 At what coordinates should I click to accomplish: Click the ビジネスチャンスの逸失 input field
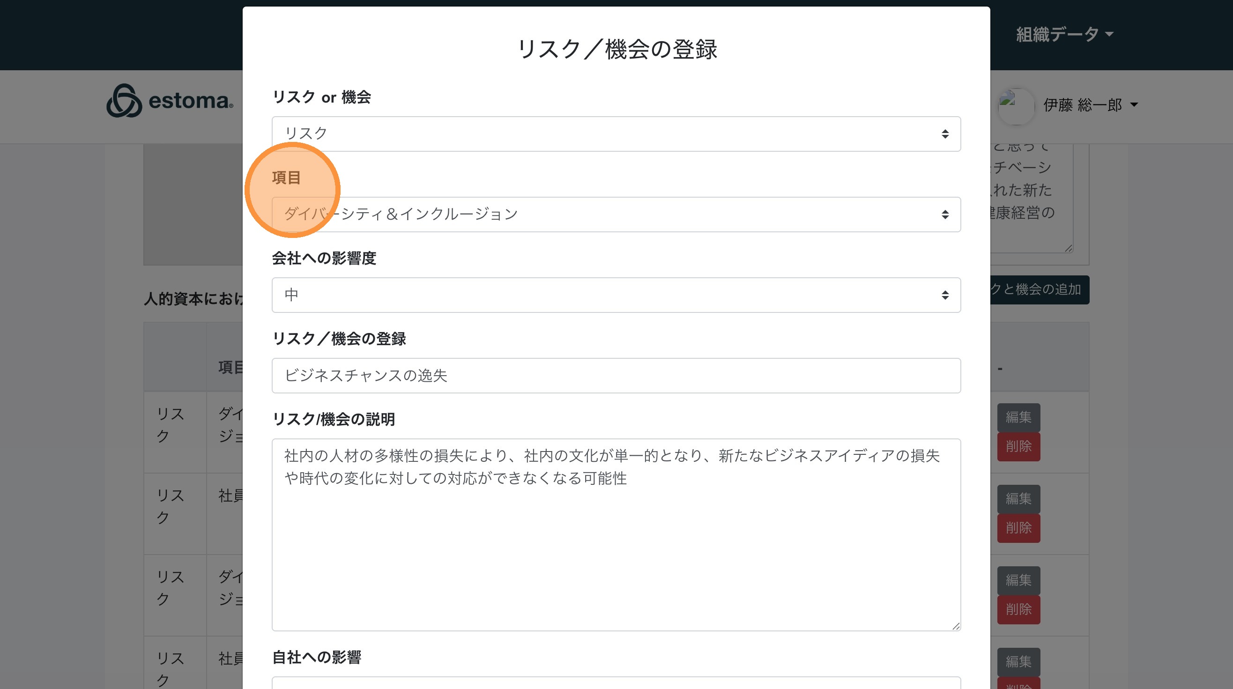616,376
